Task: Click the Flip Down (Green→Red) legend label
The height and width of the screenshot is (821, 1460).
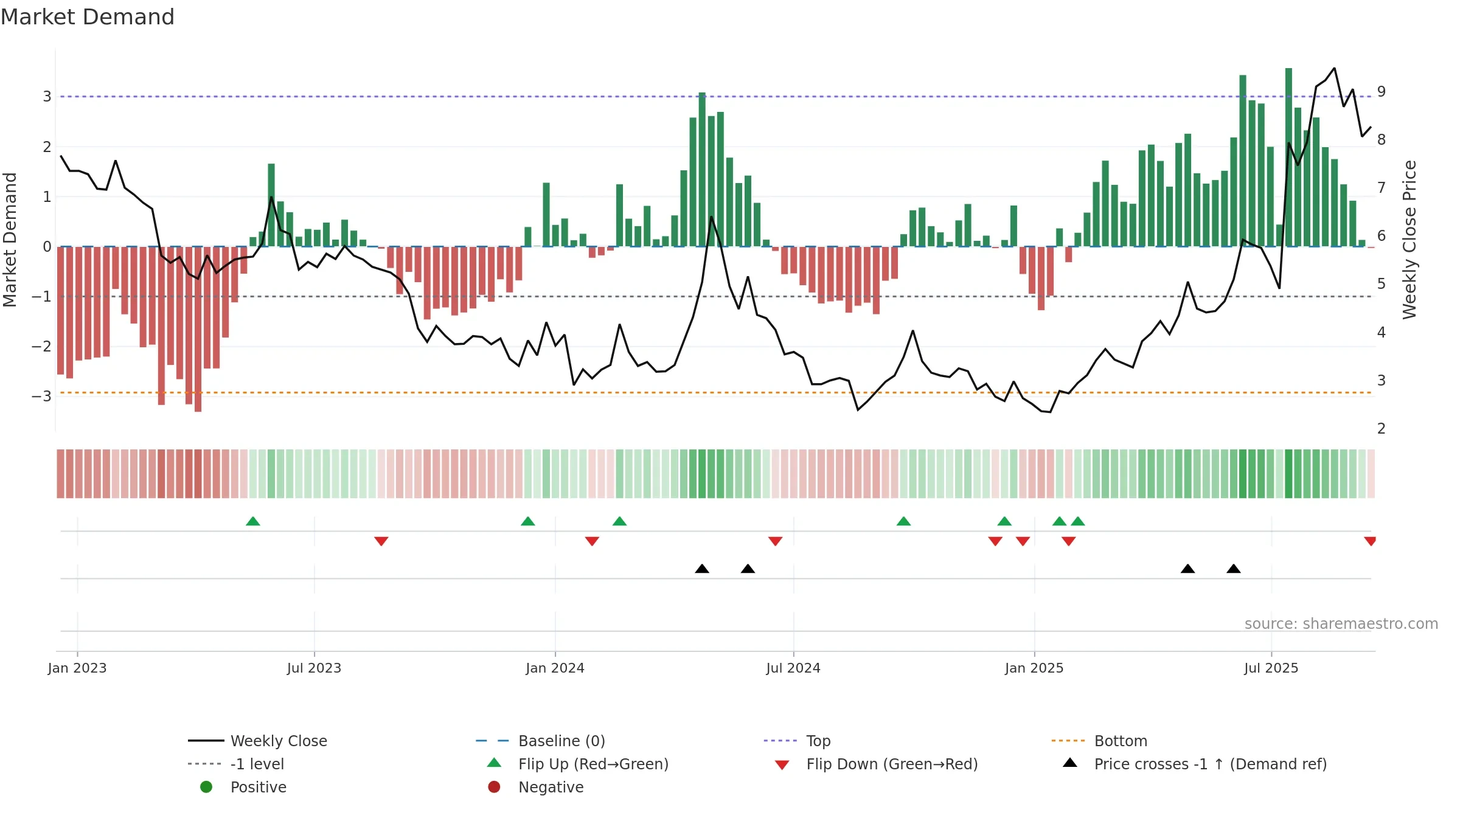Action: (x=892, y=764)
